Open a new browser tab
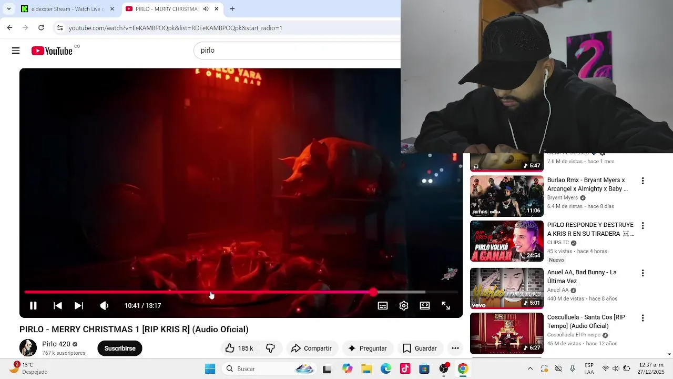The height and width of the screenshot is (379, 673). (232, 9)
